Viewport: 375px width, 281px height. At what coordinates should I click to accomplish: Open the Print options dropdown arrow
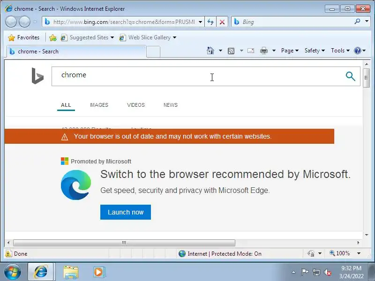pyautogui.click(x=274, y=51)
